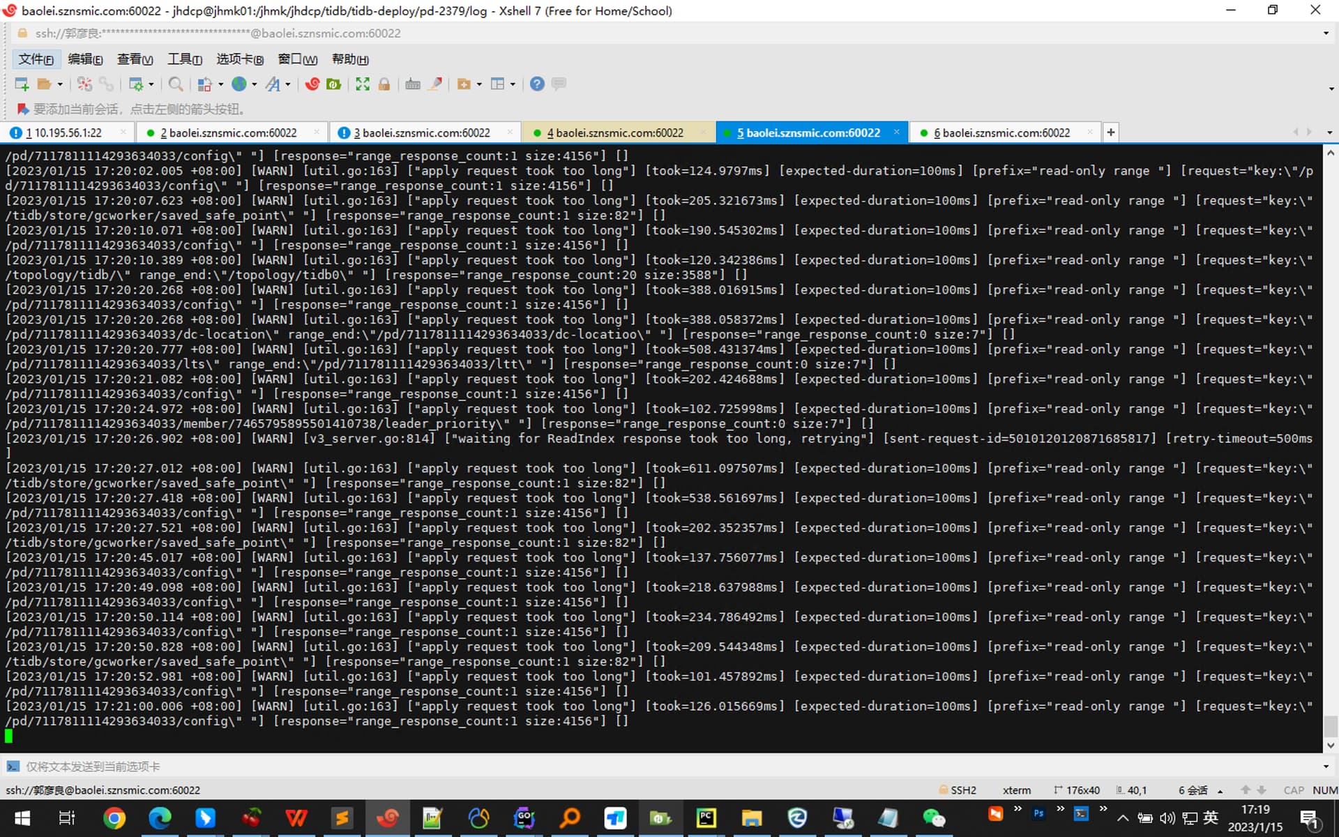Image resolution: width=1339 pixels, height=837 pixels.
Task: Toggle full screen mode icon
Action: click(363, 84)
